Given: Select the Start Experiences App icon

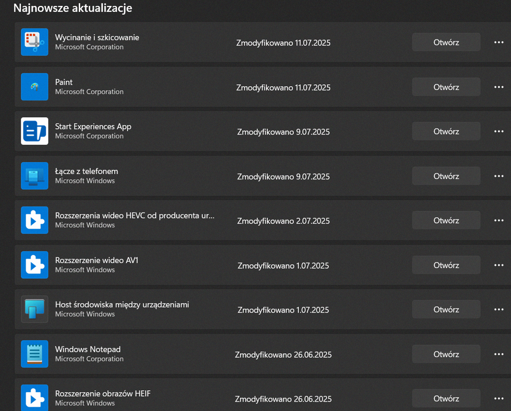Looking at the screenshot, I should click(x=34, y=131).
